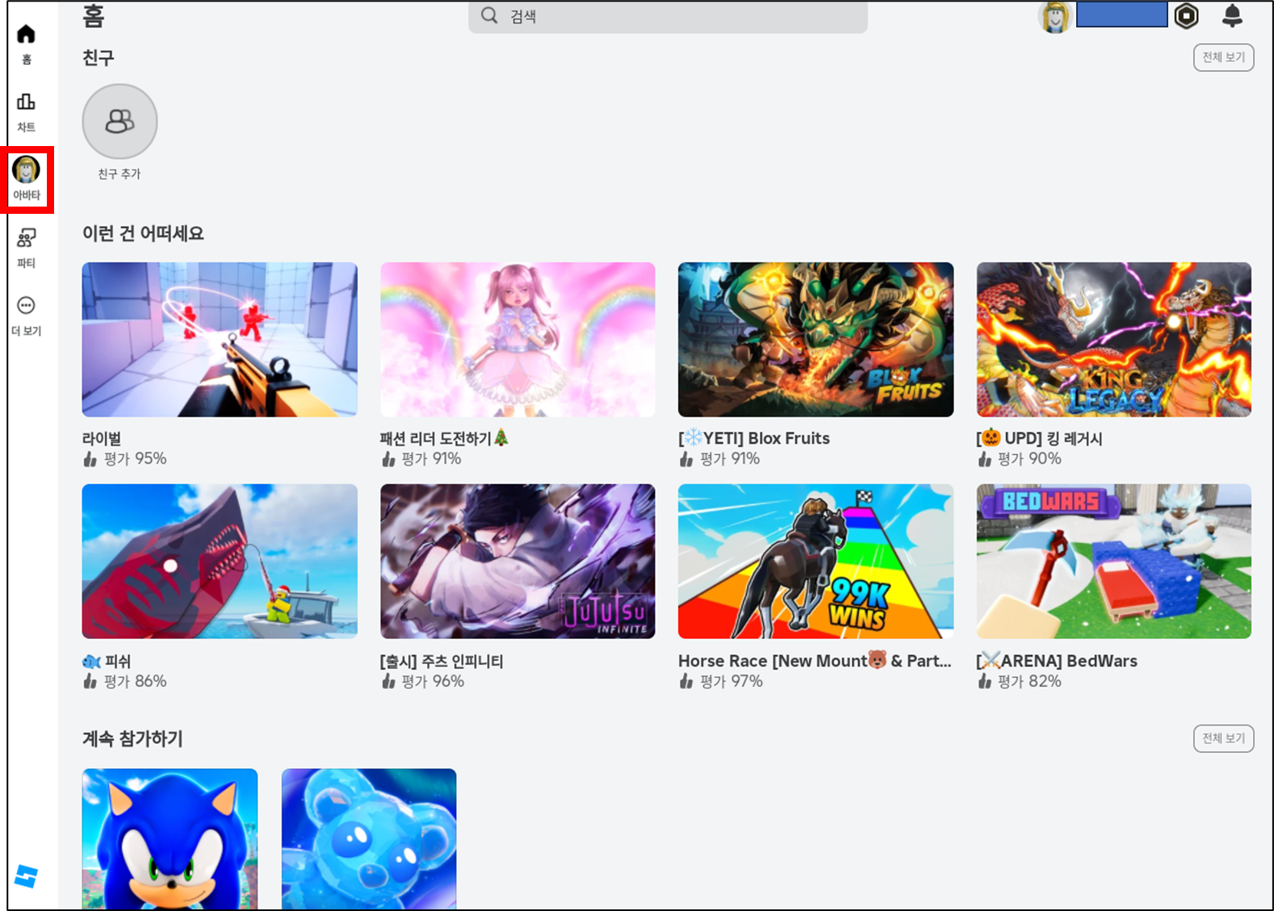1274x911 pixels.
Task: Open the Robux hexagon icon
Action: (x=1186, y=15)
